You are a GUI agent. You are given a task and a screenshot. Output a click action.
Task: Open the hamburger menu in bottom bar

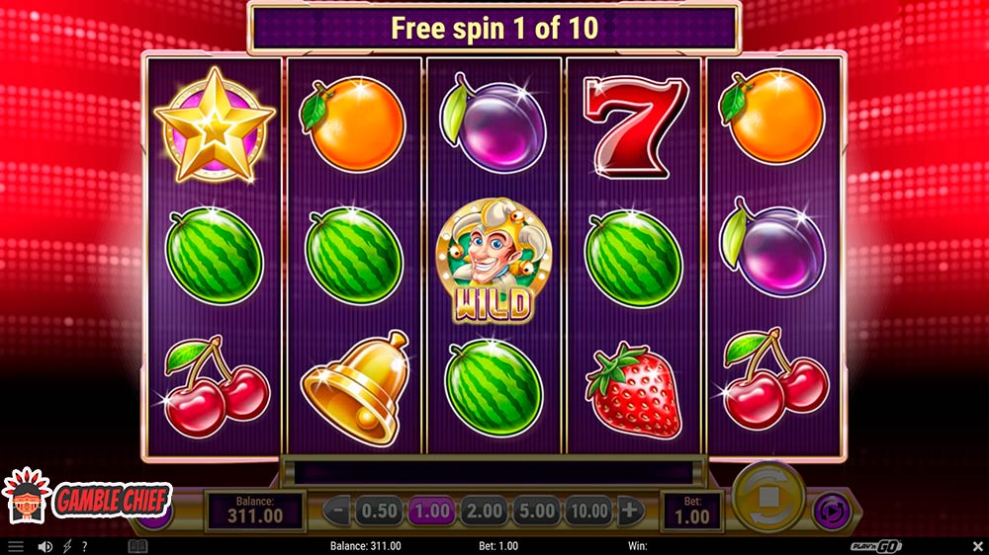tap(15, 546)
